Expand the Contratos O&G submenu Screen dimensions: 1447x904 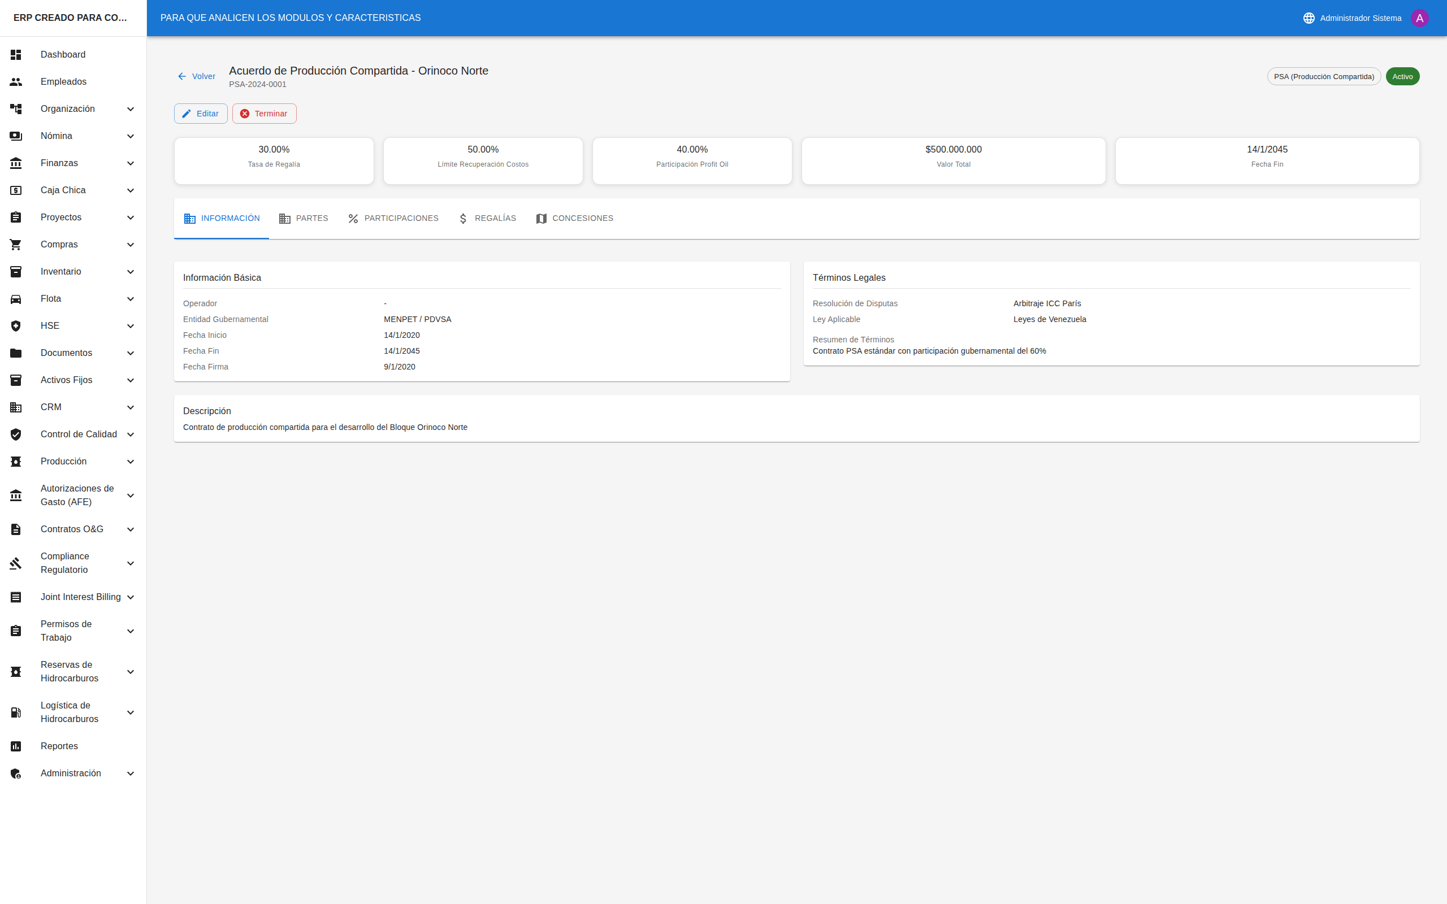(x=131, y=529)
